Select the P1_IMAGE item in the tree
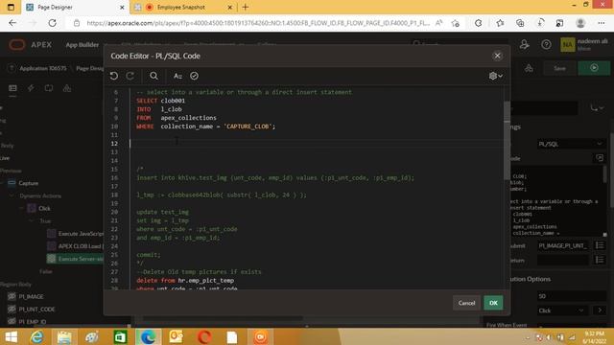 coord(31,296)
